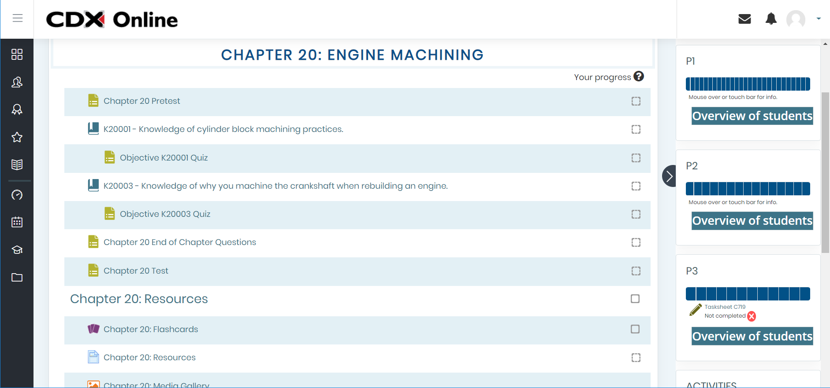Toggle completion checkbox for Chapter 20 Test

tap(636, 271)
